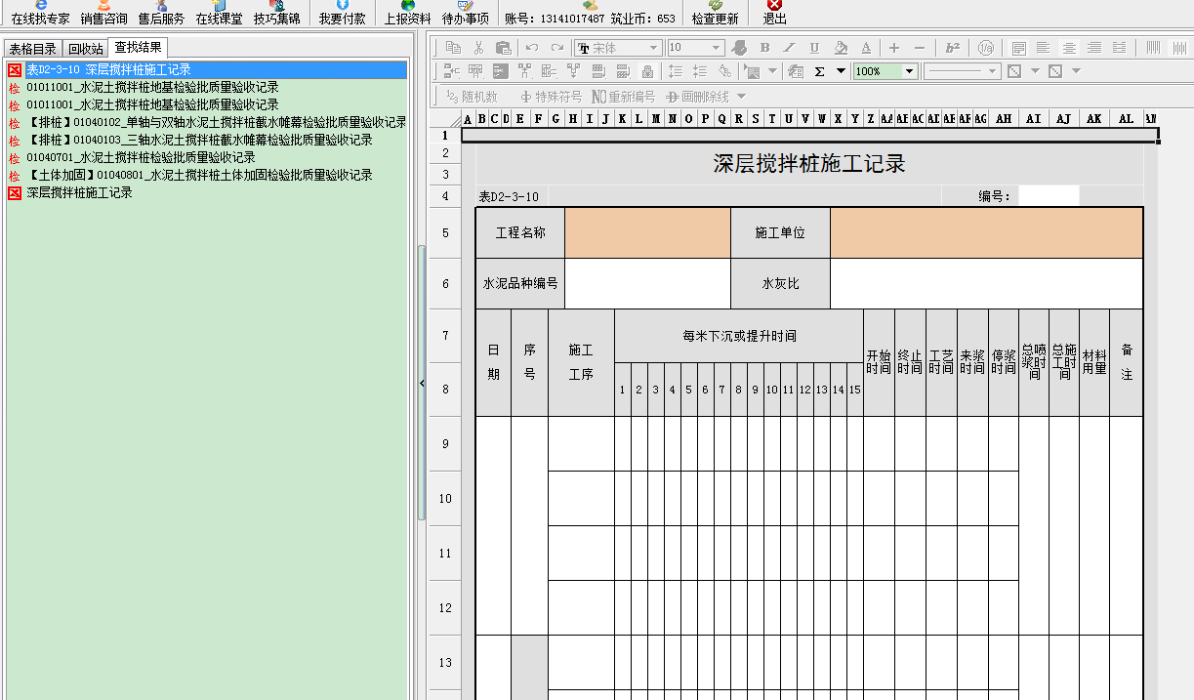Click the Lock cells icon
1194x700 pixels.
coord(647,71)
